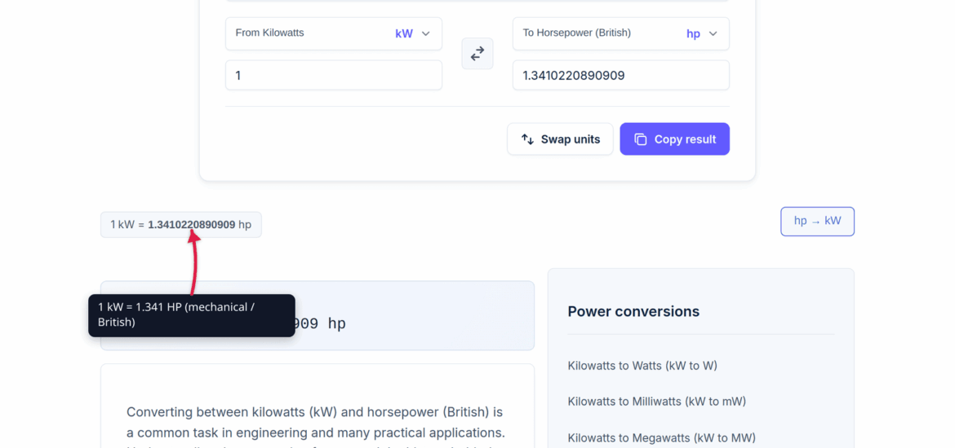This screenshot has height=448, width=955.
Task: Open Kilowatts to Megawatts conversion link
Action: tap(661, 437)
